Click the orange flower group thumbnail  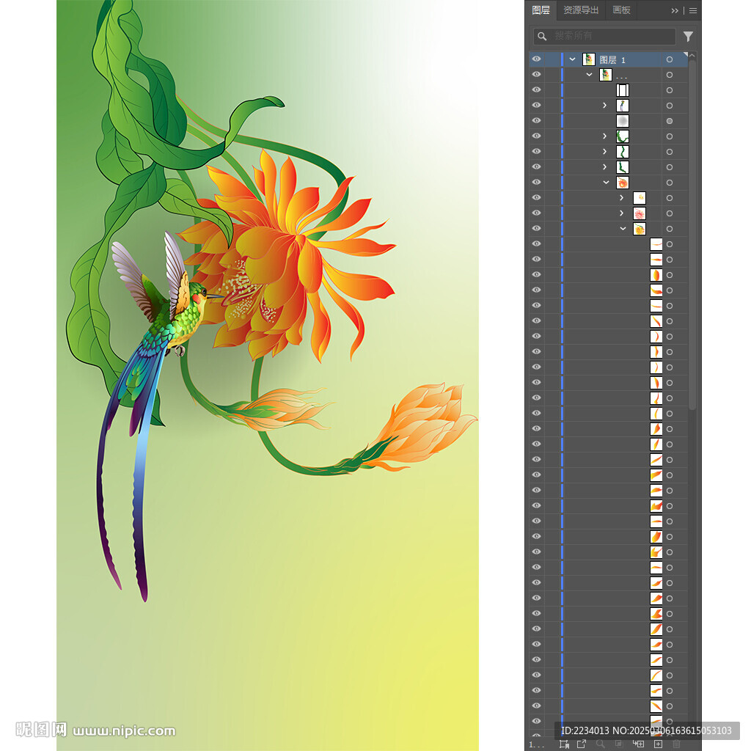pos(623,183)
